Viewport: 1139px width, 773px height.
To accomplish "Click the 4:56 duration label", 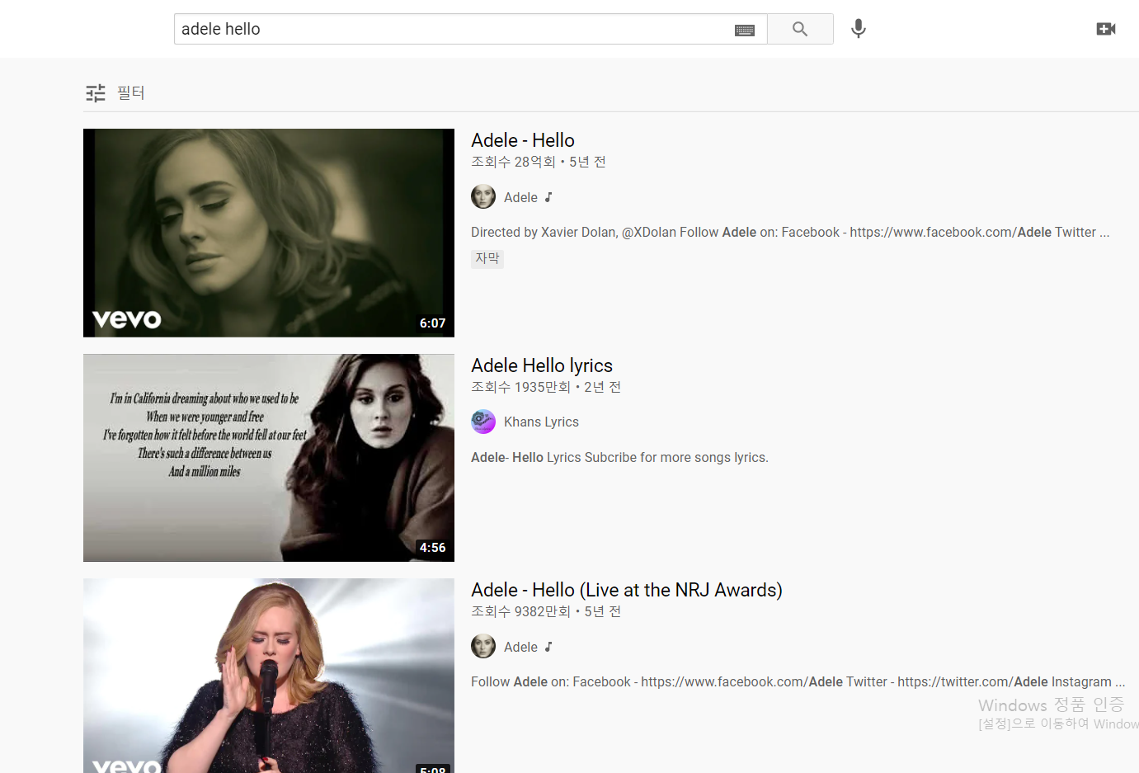I will (432, 548).
